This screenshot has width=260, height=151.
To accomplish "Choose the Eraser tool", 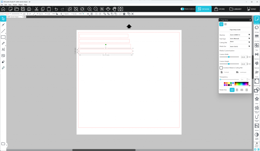I will (x=3, y=62).
